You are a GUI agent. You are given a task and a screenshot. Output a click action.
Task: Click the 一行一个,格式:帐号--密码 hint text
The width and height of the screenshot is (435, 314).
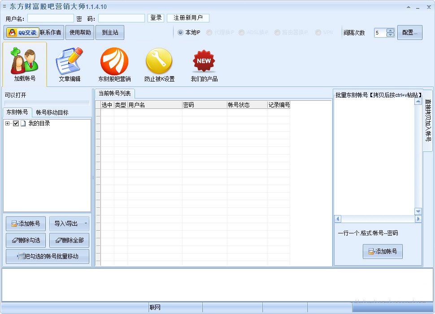(368, 233)
